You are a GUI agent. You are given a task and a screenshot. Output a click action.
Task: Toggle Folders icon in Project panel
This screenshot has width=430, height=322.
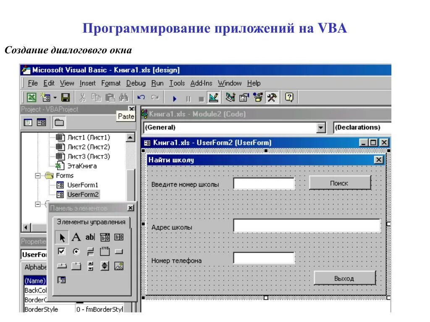(59, 122)
